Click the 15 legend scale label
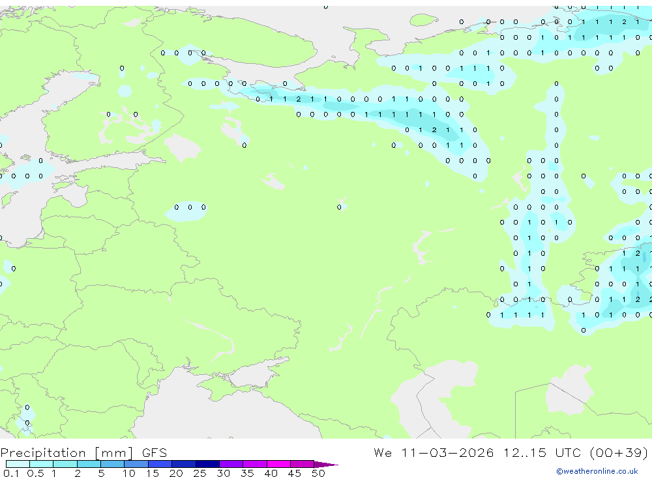The width and height of the screenshot is (652, 477). [152, 473]
